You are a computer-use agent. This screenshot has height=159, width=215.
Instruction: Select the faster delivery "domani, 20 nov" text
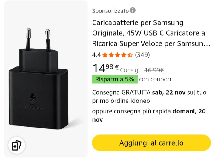point(189,112)
